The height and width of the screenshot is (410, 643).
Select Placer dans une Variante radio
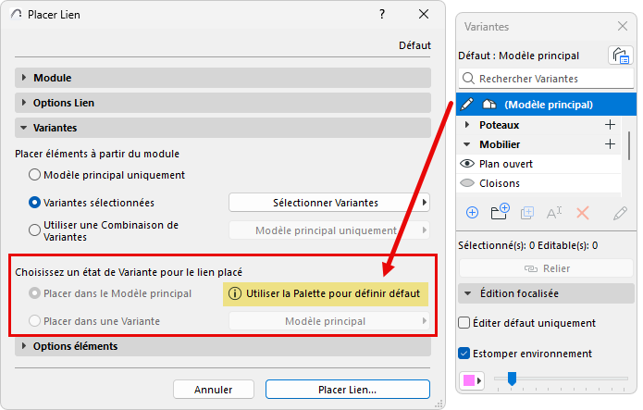[34, 321]
